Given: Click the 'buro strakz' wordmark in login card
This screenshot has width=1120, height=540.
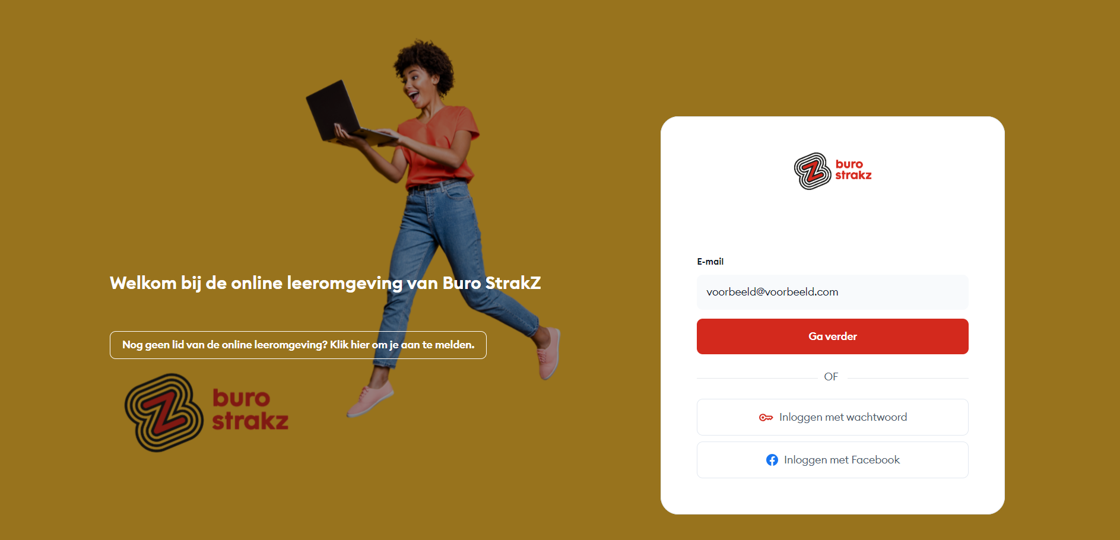Looking at the screenshot, I should [853, 170].
